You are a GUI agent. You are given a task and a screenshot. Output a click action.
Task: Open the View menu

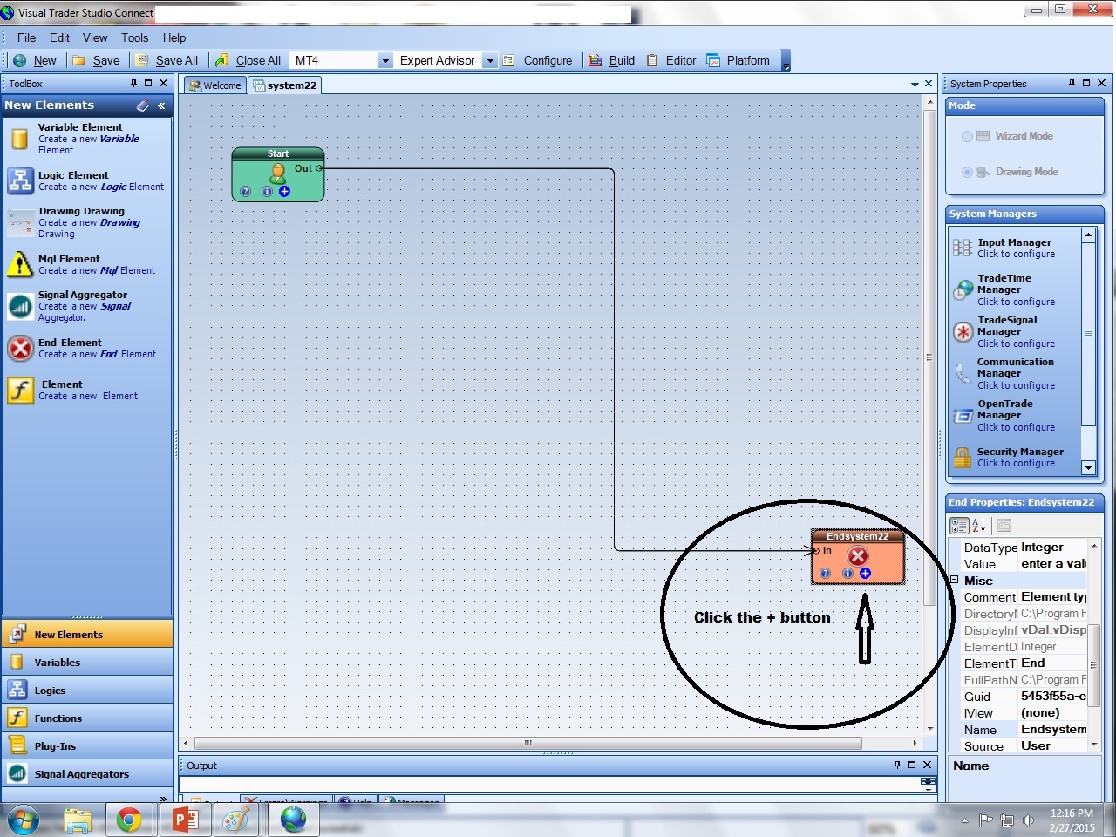95,37
